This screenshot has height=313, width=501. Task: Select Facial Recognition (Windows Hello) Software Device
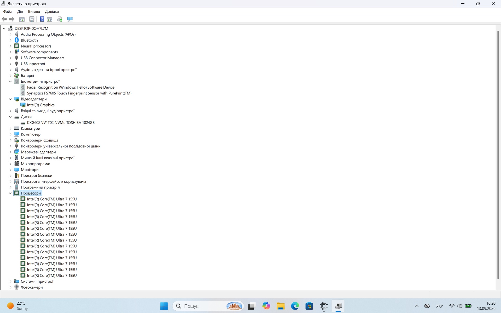[x=71, y=87]
